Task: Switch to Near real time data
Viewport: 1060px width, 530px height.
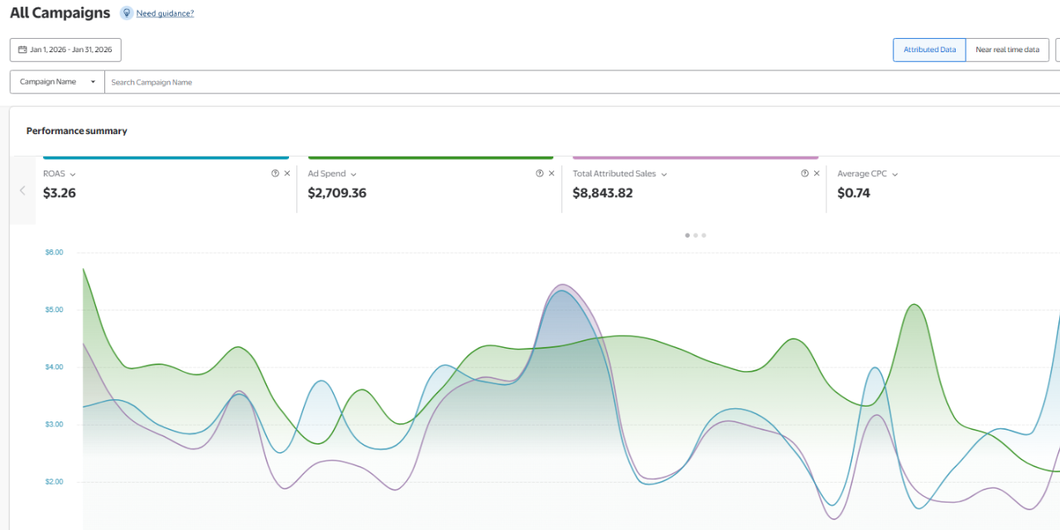Action: (x=1007, y=50)
